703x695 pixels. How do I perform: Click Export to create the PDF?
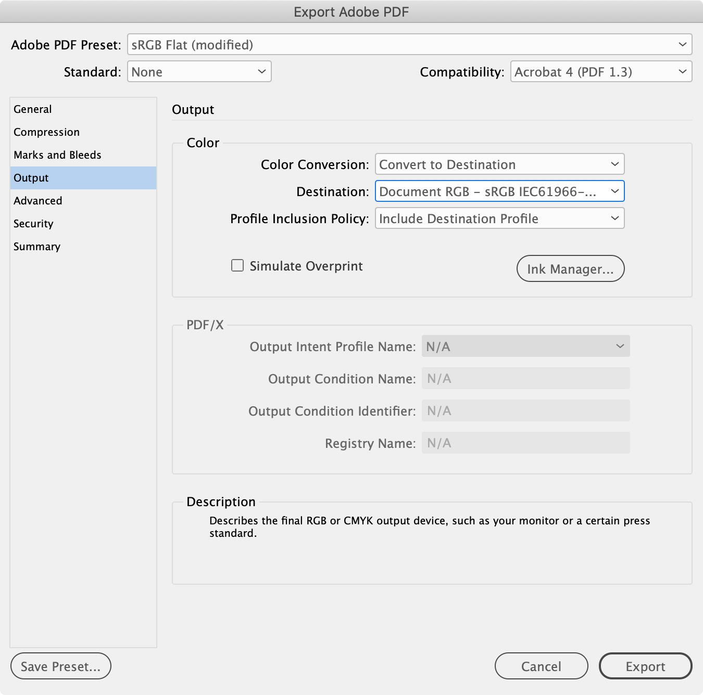(645, 666)
